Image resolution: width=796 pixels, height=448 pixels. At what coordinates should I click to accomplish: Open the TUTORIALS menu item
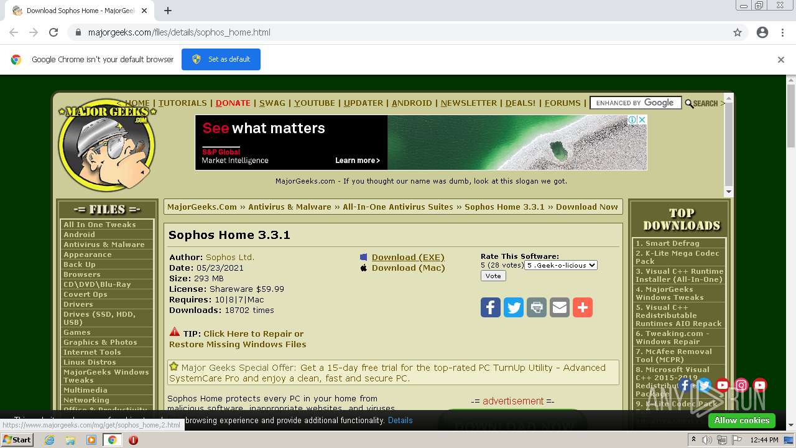[x=182, y=103]
